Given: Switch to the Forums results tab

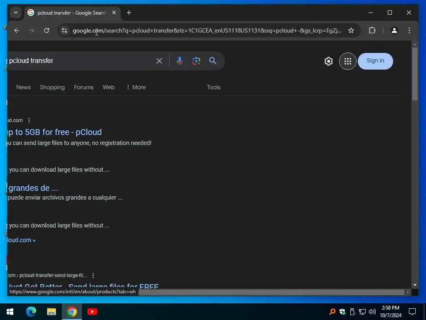Looking at the screenshot, I should 84,87.
